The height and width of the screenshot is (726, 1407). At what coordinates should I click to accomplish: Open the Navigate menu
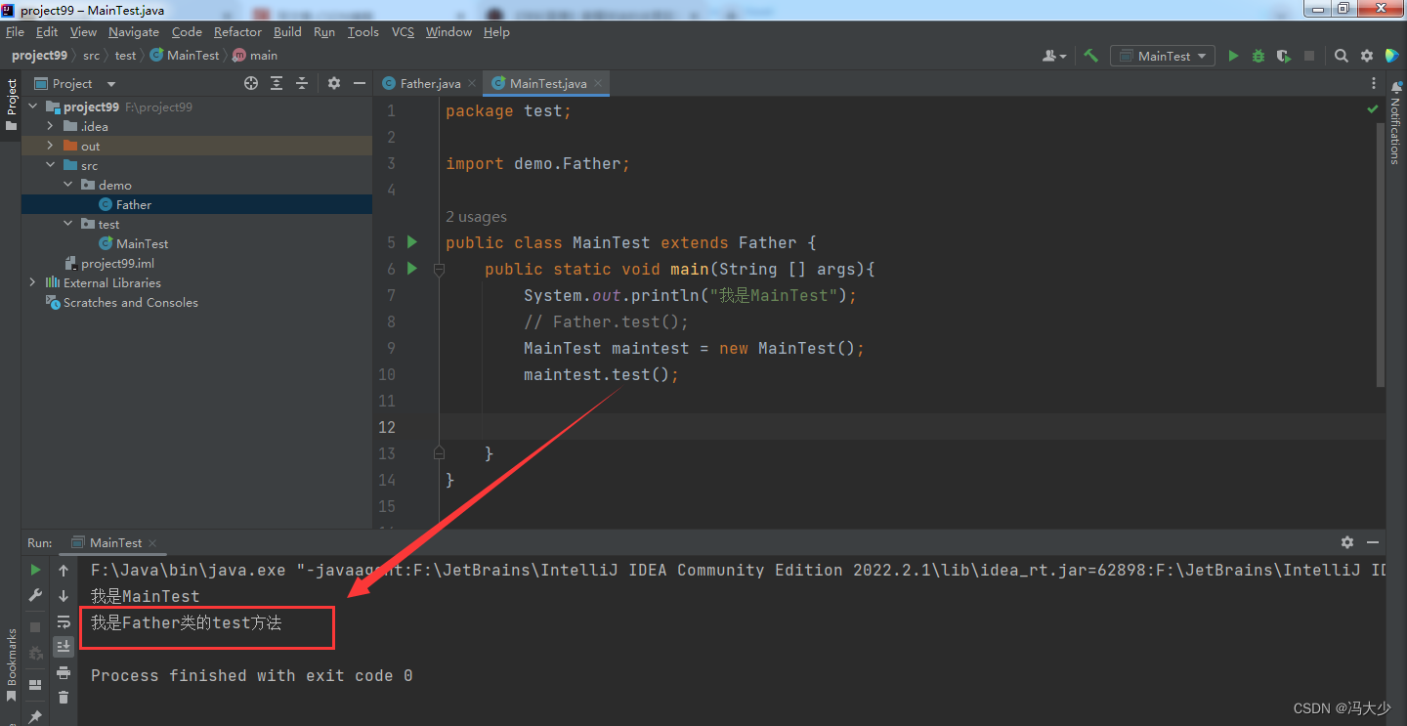click(134, 32)
